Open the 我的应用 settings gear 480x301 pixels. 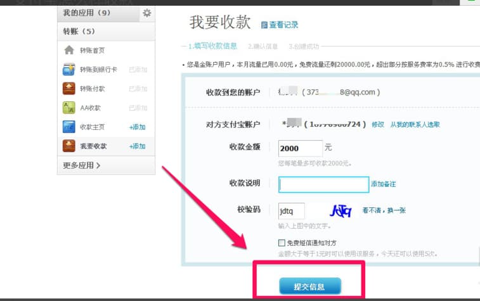coord(147,13)
